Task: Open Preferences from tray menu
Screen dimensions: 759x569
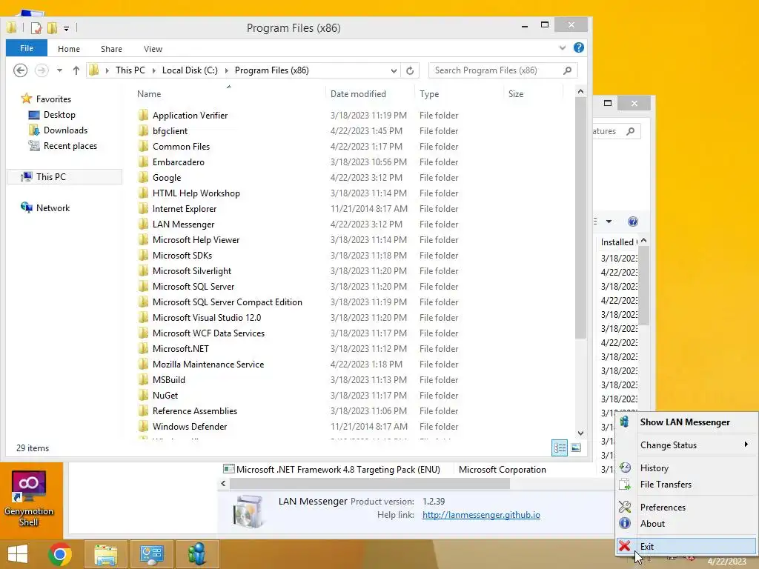Action: tap(687, 507)
